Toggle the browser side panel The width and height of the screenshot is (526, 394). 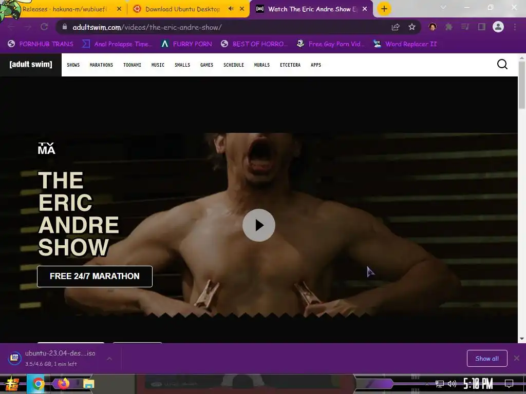[482, 27]
